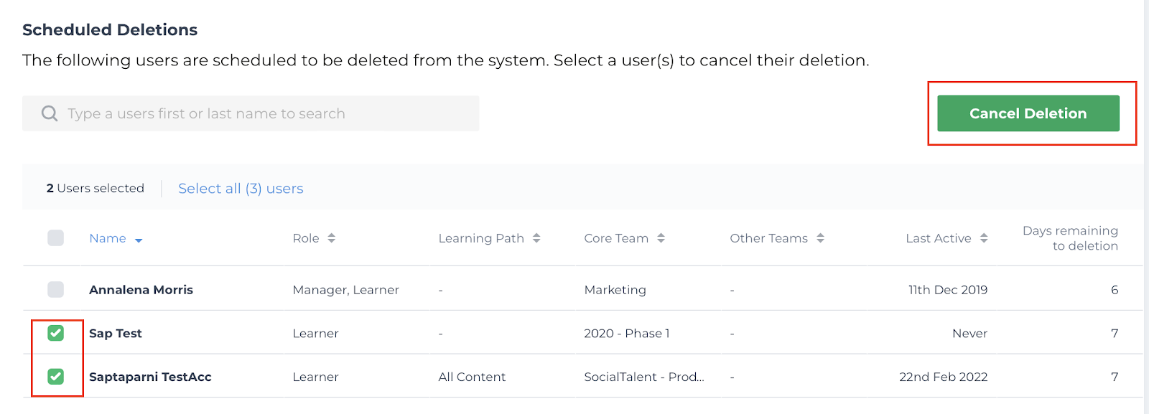
Task: Click the Role sort arrows
Action: pos(331,238)
